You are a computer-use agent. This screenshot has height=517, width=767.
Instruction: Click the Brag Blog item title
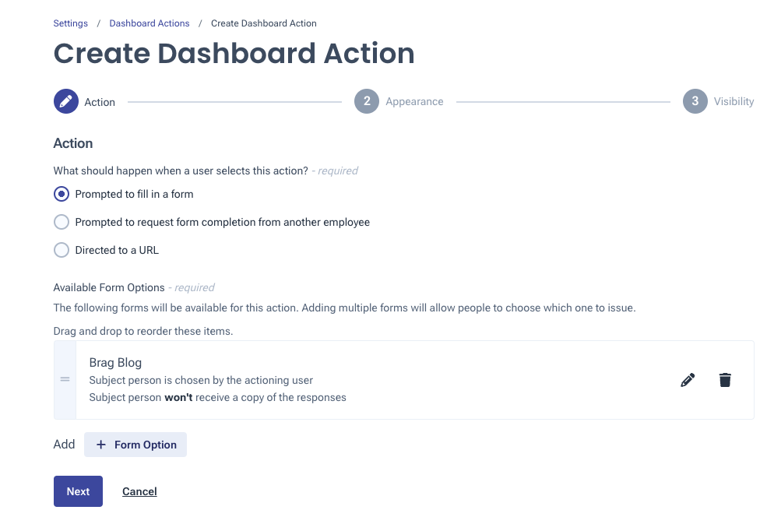pyautogui.click(x=115, y=362)
